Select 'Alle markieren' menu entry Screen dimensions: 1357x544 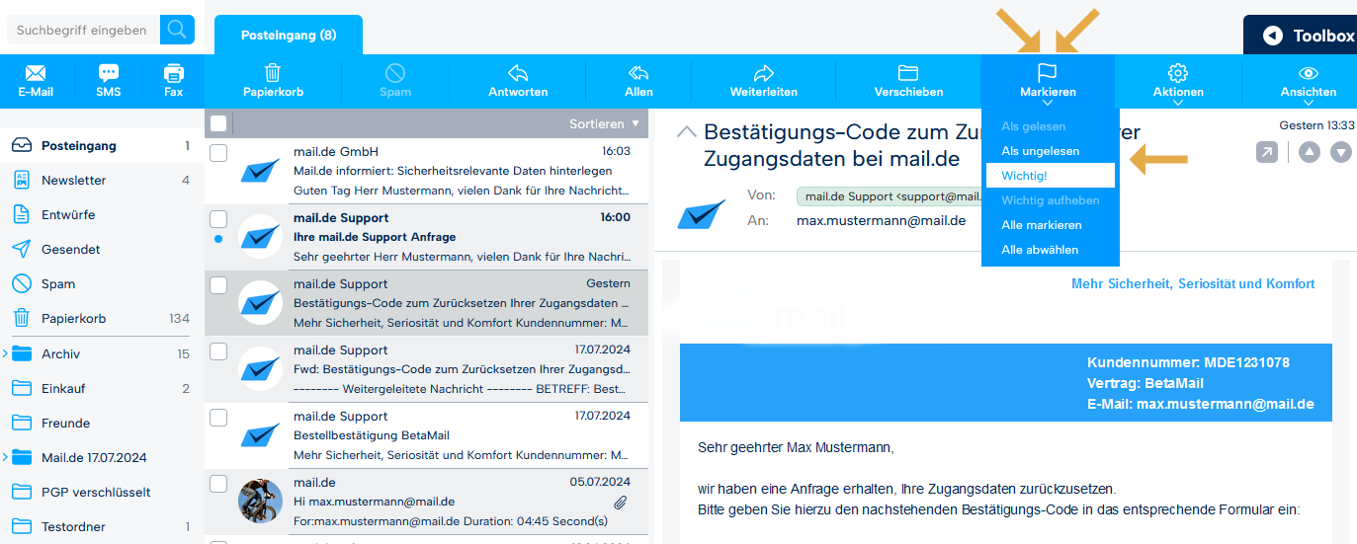click(x=1041, y=225)
